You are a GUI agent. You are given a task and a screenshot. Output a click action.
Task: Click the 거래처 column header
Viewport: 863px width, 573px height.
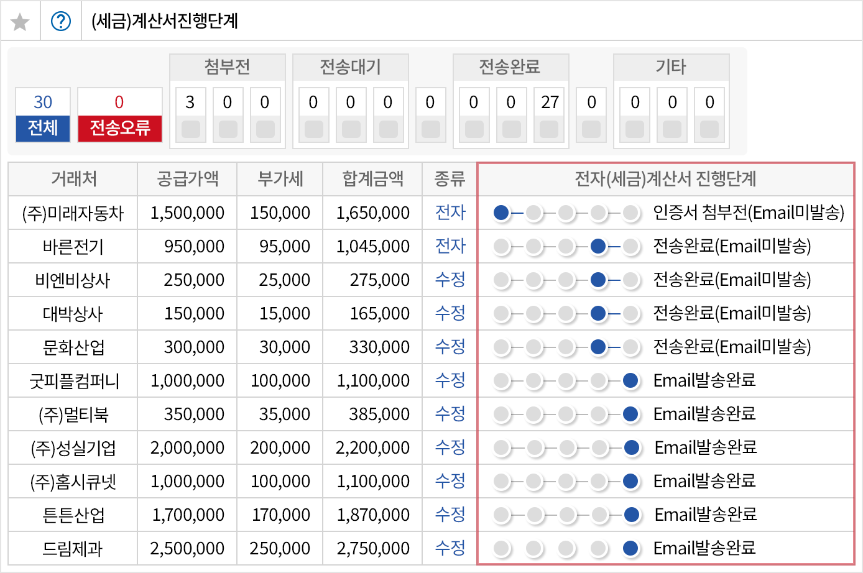tap(73, 179)
